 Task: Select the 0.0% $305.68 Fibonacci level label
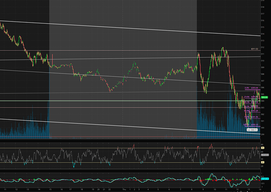coord(251,88)
